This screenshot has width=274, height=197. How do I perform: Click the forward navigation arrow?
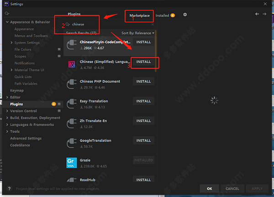(264, 14)
